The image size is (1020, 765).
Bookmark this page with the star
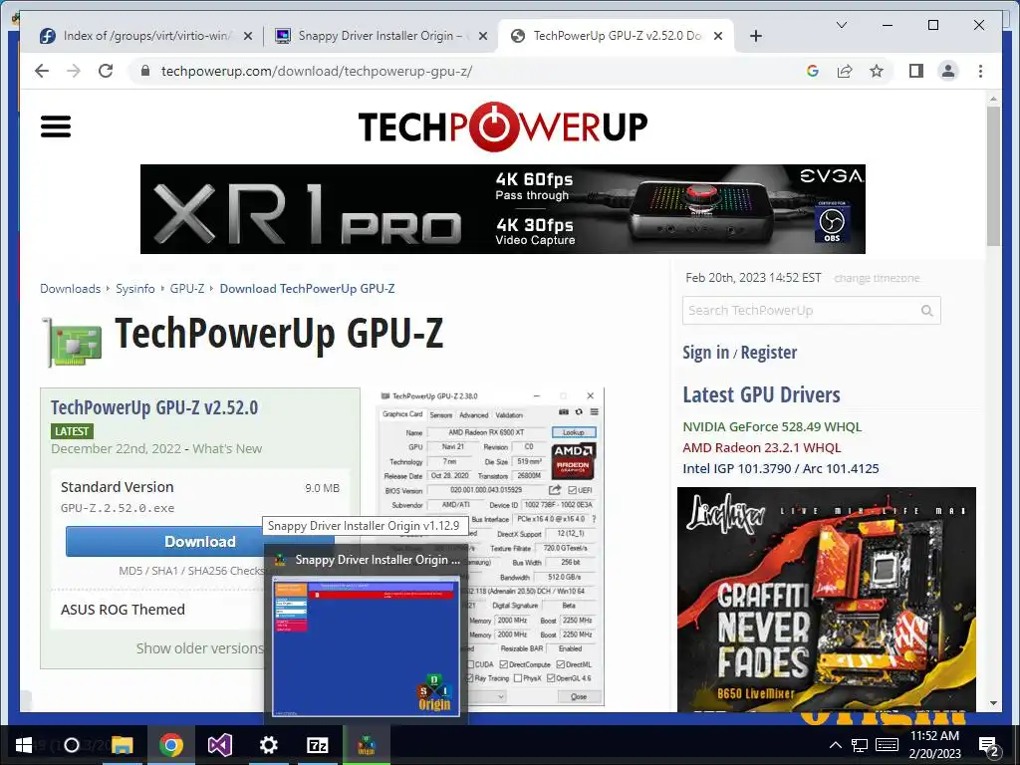(x=877, y=71)
